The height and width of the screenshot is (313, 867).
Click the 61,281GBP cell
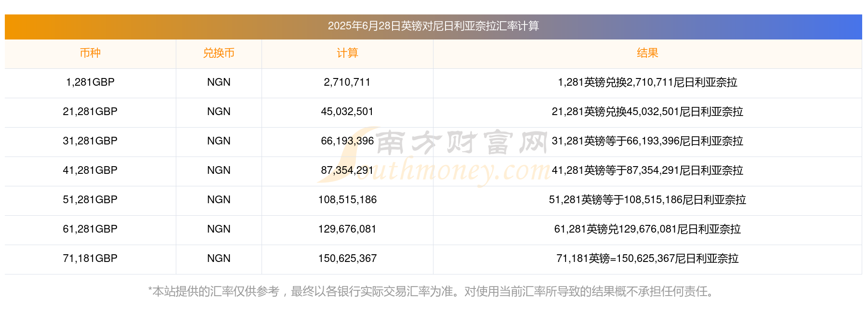pos(90,229)
